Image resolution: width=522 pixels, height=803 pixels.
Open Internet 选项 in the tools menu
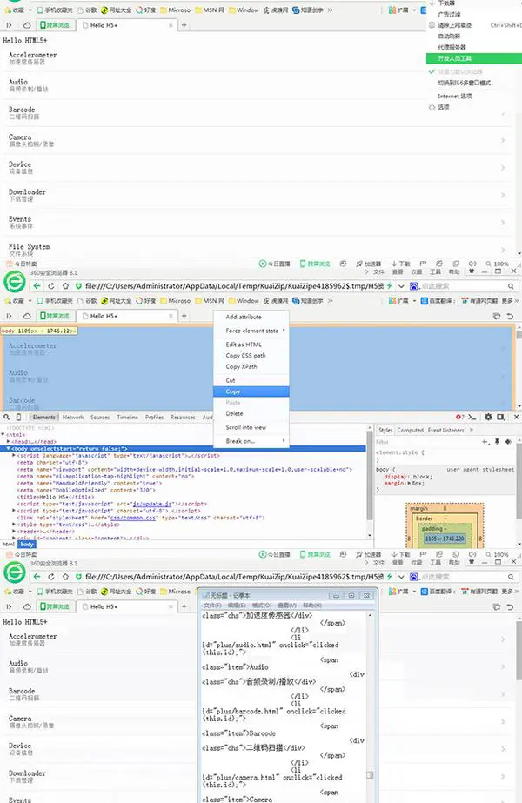tap(454, 97)
